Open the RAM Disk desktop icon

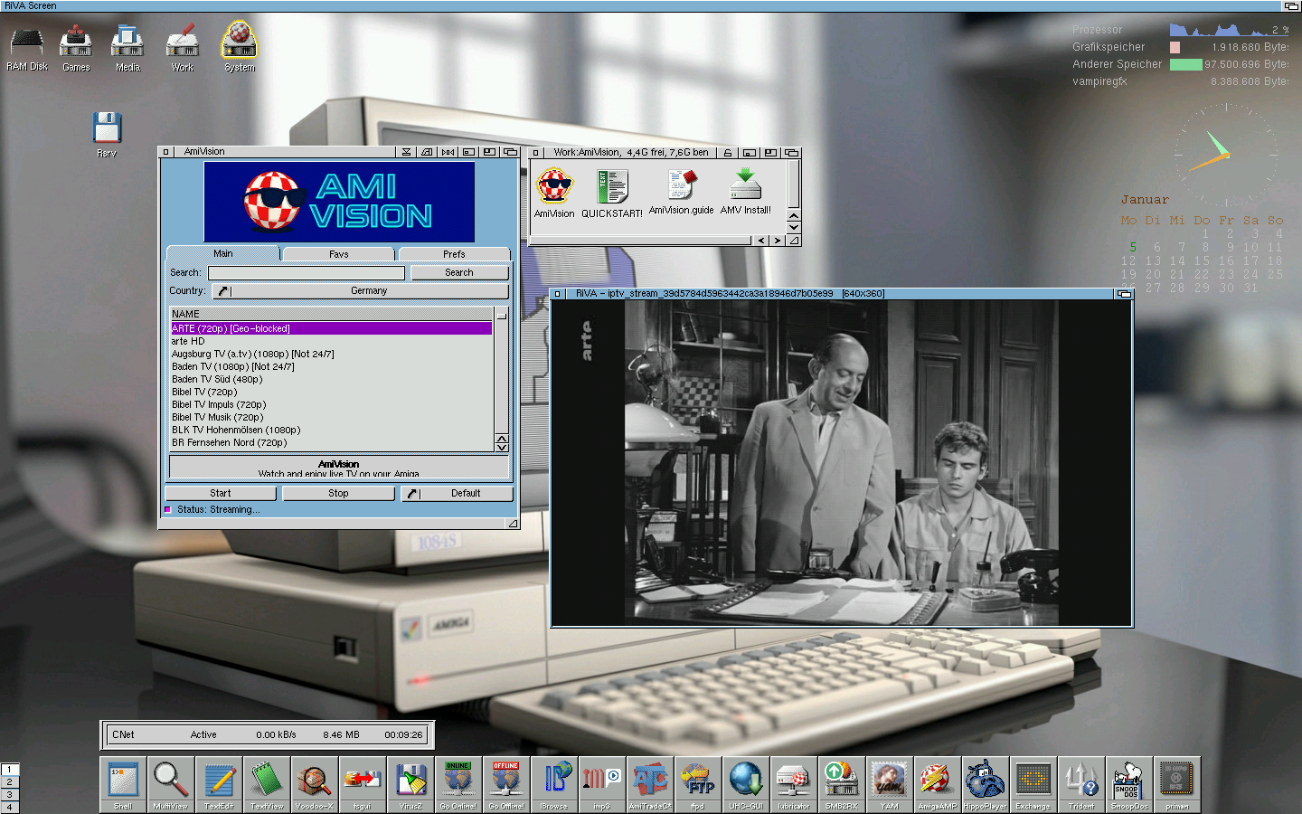[x=27, y=47]
